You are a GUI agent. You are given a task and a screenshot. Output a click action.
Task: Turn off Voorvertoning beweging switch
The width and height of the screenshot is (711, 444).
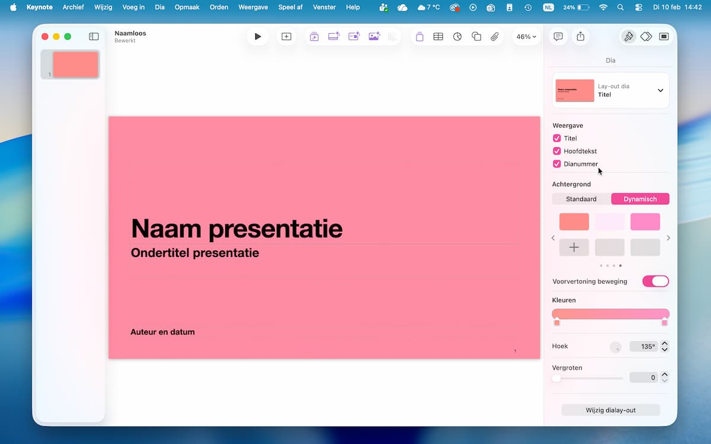coord(655,281)
